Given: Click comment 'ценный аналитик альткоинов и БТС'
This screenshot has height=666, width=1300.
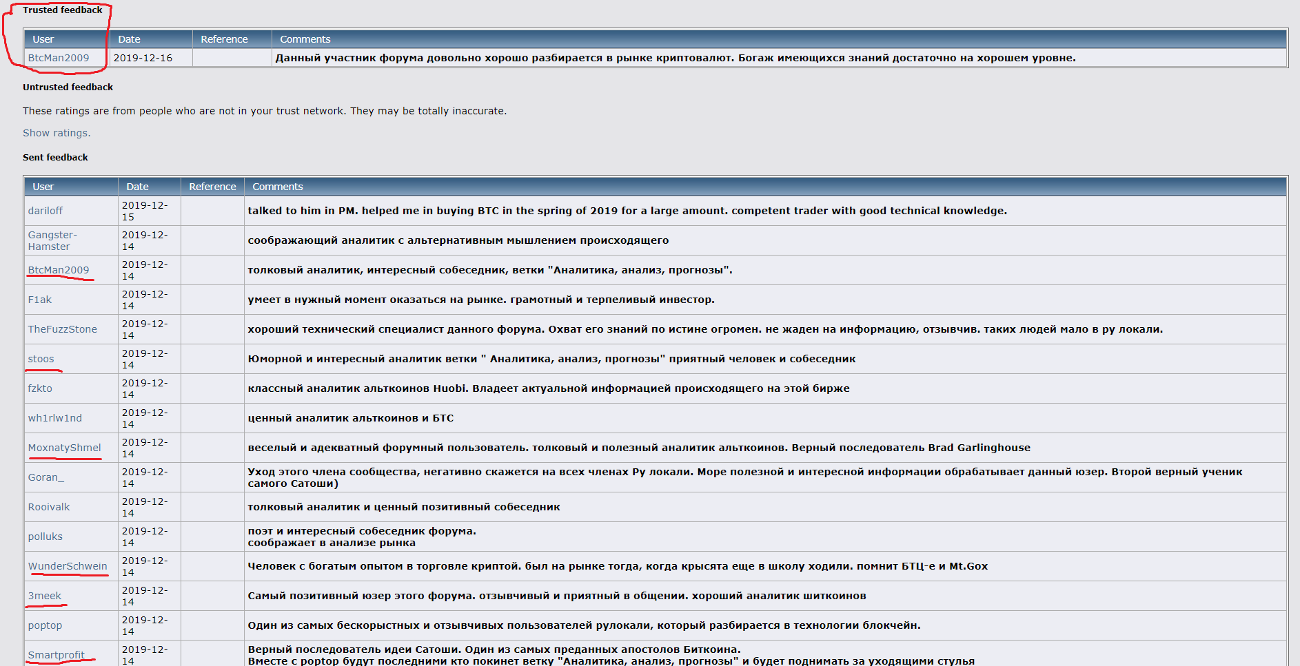Looking at the screenshot, I should [351, 418].
